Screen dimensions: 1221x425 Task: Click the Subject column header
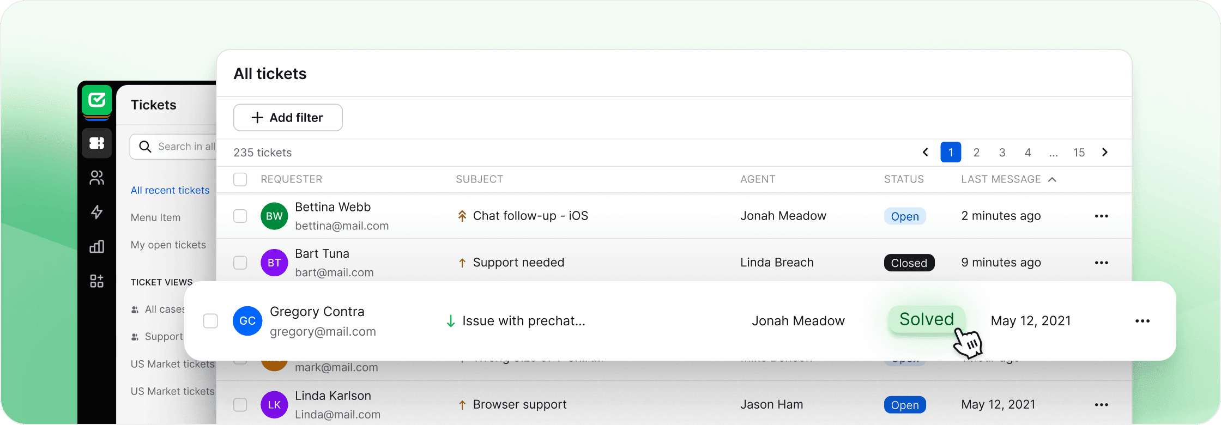[x=479, y=179]
